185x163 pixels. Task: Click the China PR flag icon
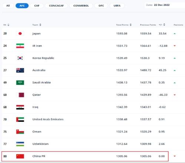[20, 156]
